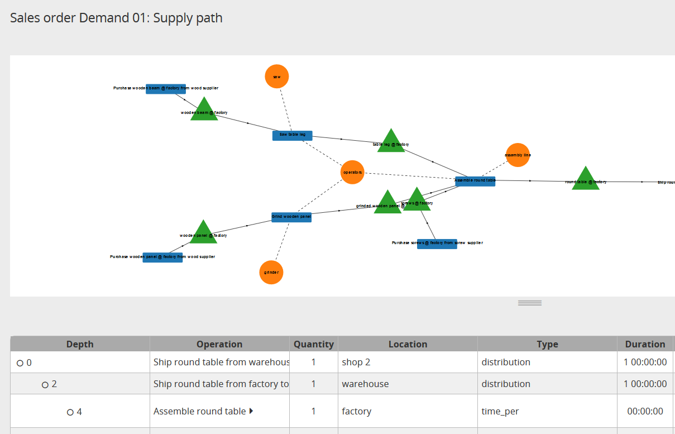This screenshot has width=675, height=434.
Task: Select the table leg @ factory triangle
Action: [x=391, y=142]
